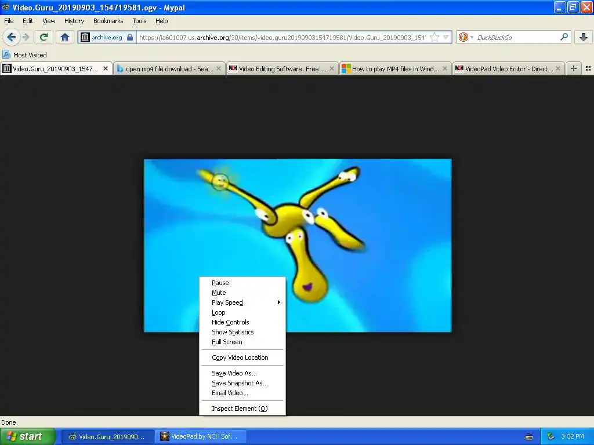
Task: Select Hide Controls menu entry
Action: tap(242, 322)
